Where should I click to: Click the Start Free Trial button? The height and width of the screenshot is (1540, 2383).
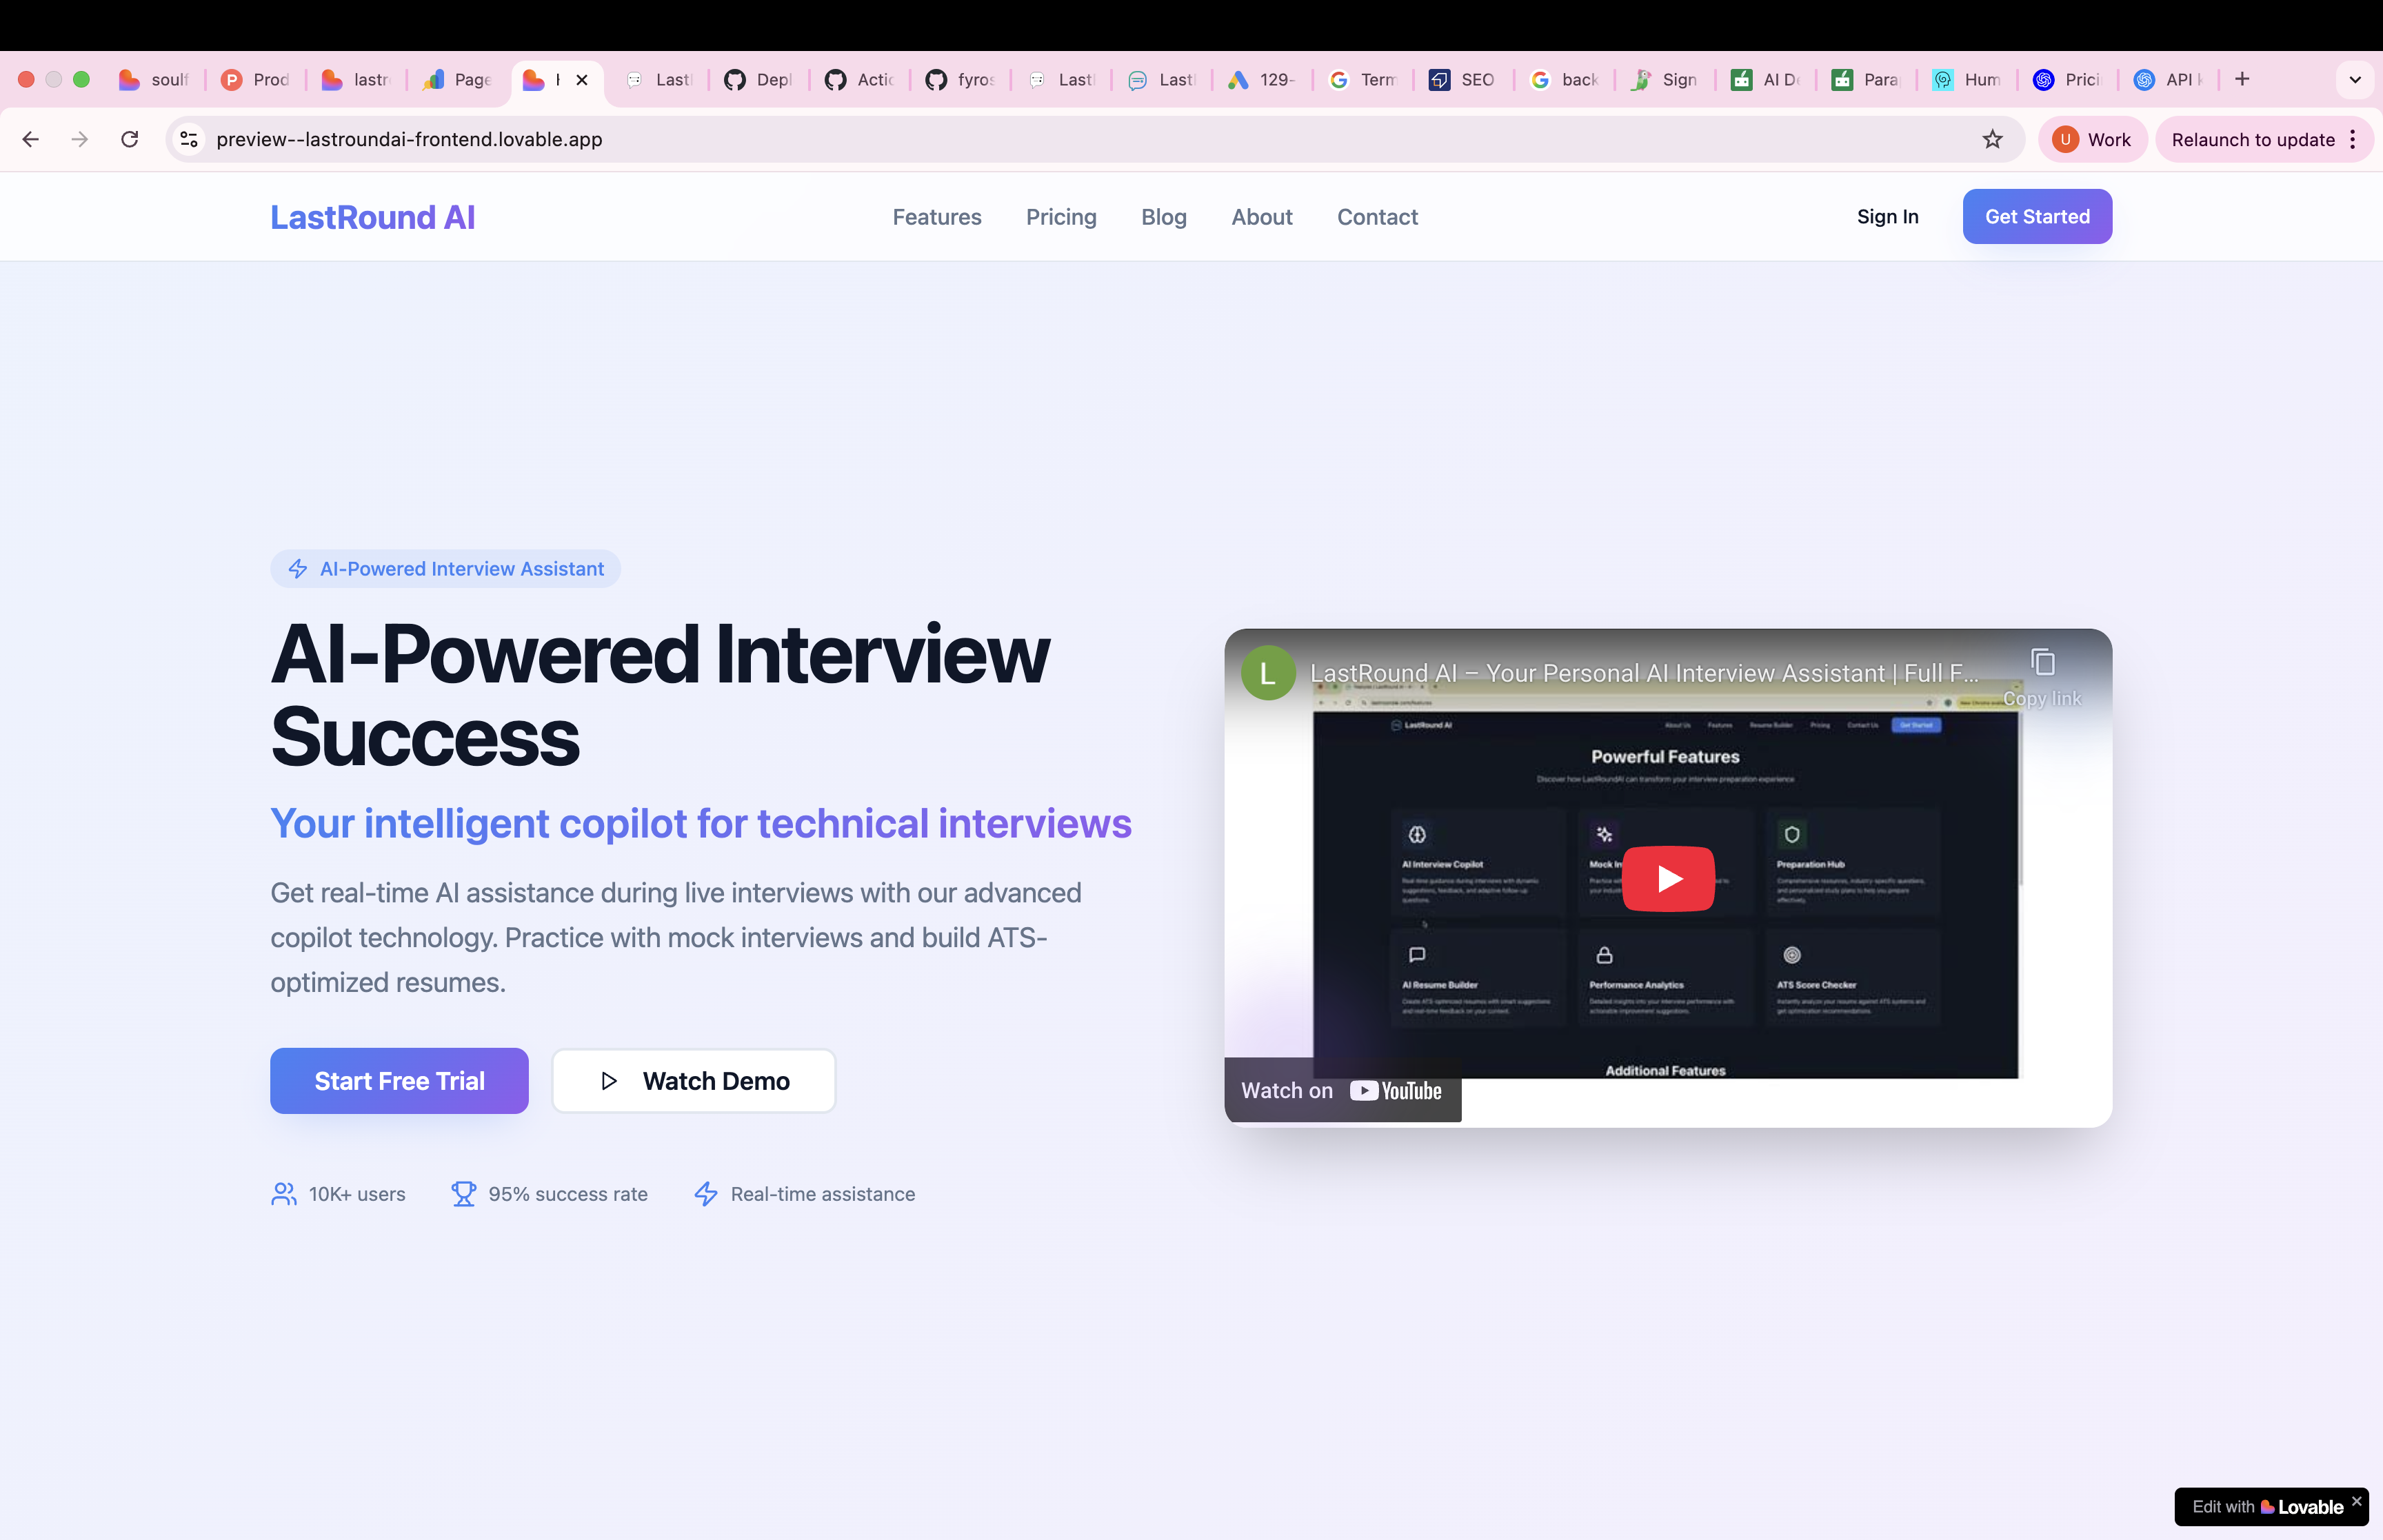coord(399,1081)
